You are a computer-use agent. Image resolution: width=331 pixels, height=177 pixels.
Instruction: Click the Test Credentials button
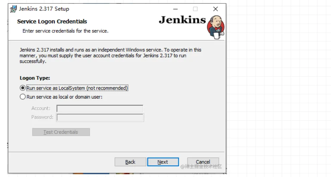click(61, 132)
